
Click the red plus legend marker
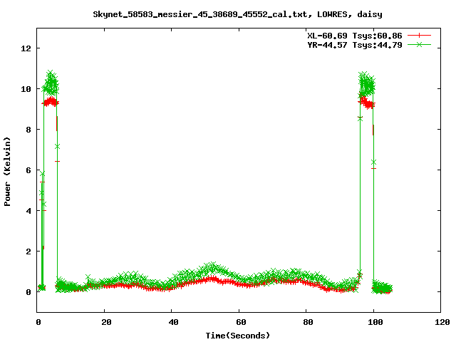(x=419, y=36)
